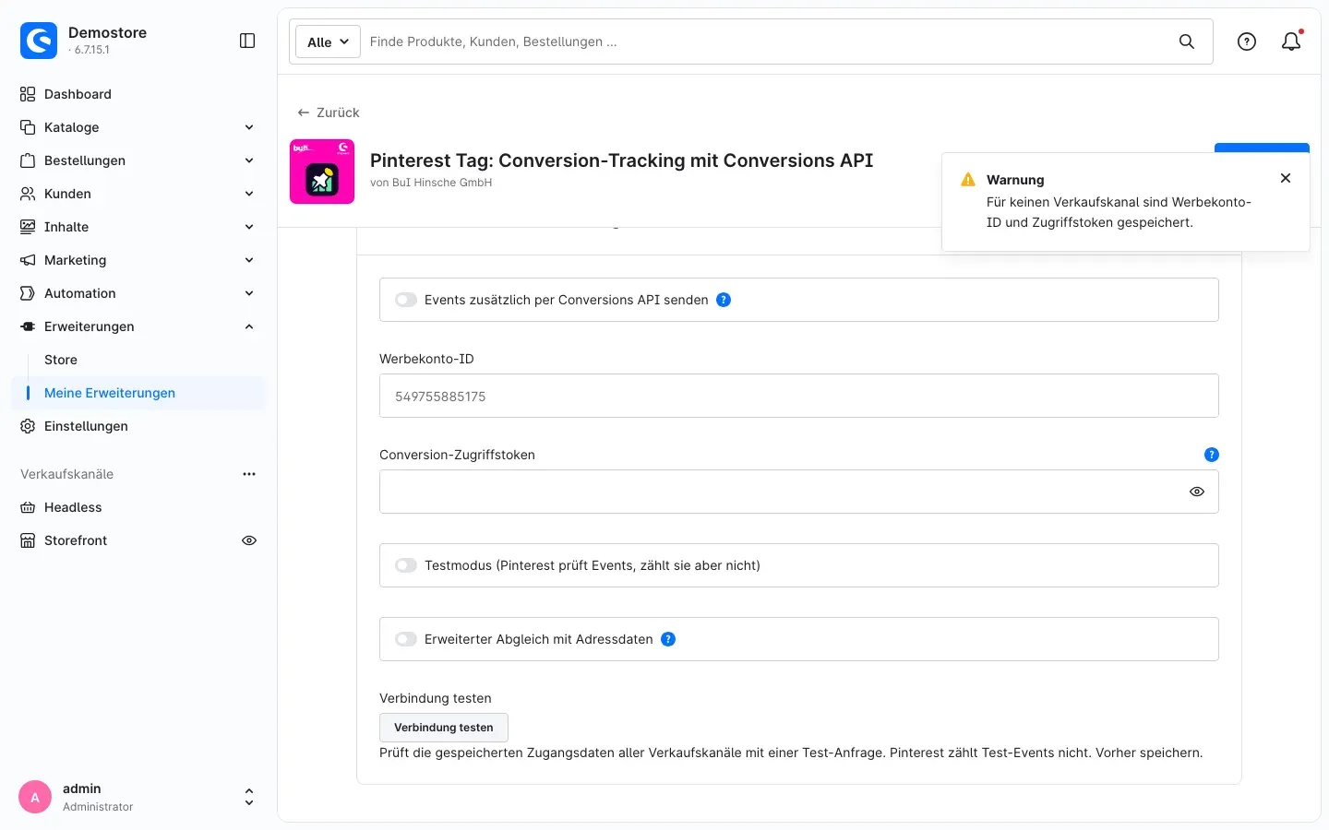Expand the Kataloge menu
Viewport: 1329px width, 830px height.
point(138,127)
